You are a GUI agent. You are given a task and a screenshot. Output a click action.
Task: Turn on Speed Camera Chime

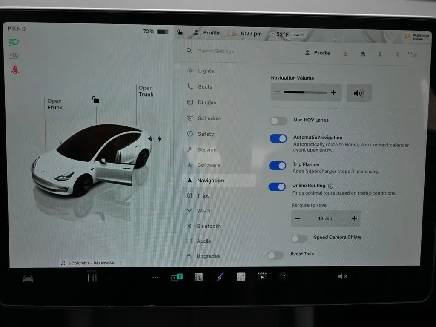point(299,238)
